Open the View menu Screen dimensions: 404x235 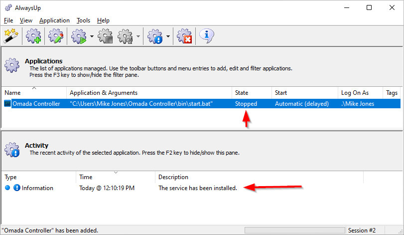pyautogui.click(x=26, y=20)
